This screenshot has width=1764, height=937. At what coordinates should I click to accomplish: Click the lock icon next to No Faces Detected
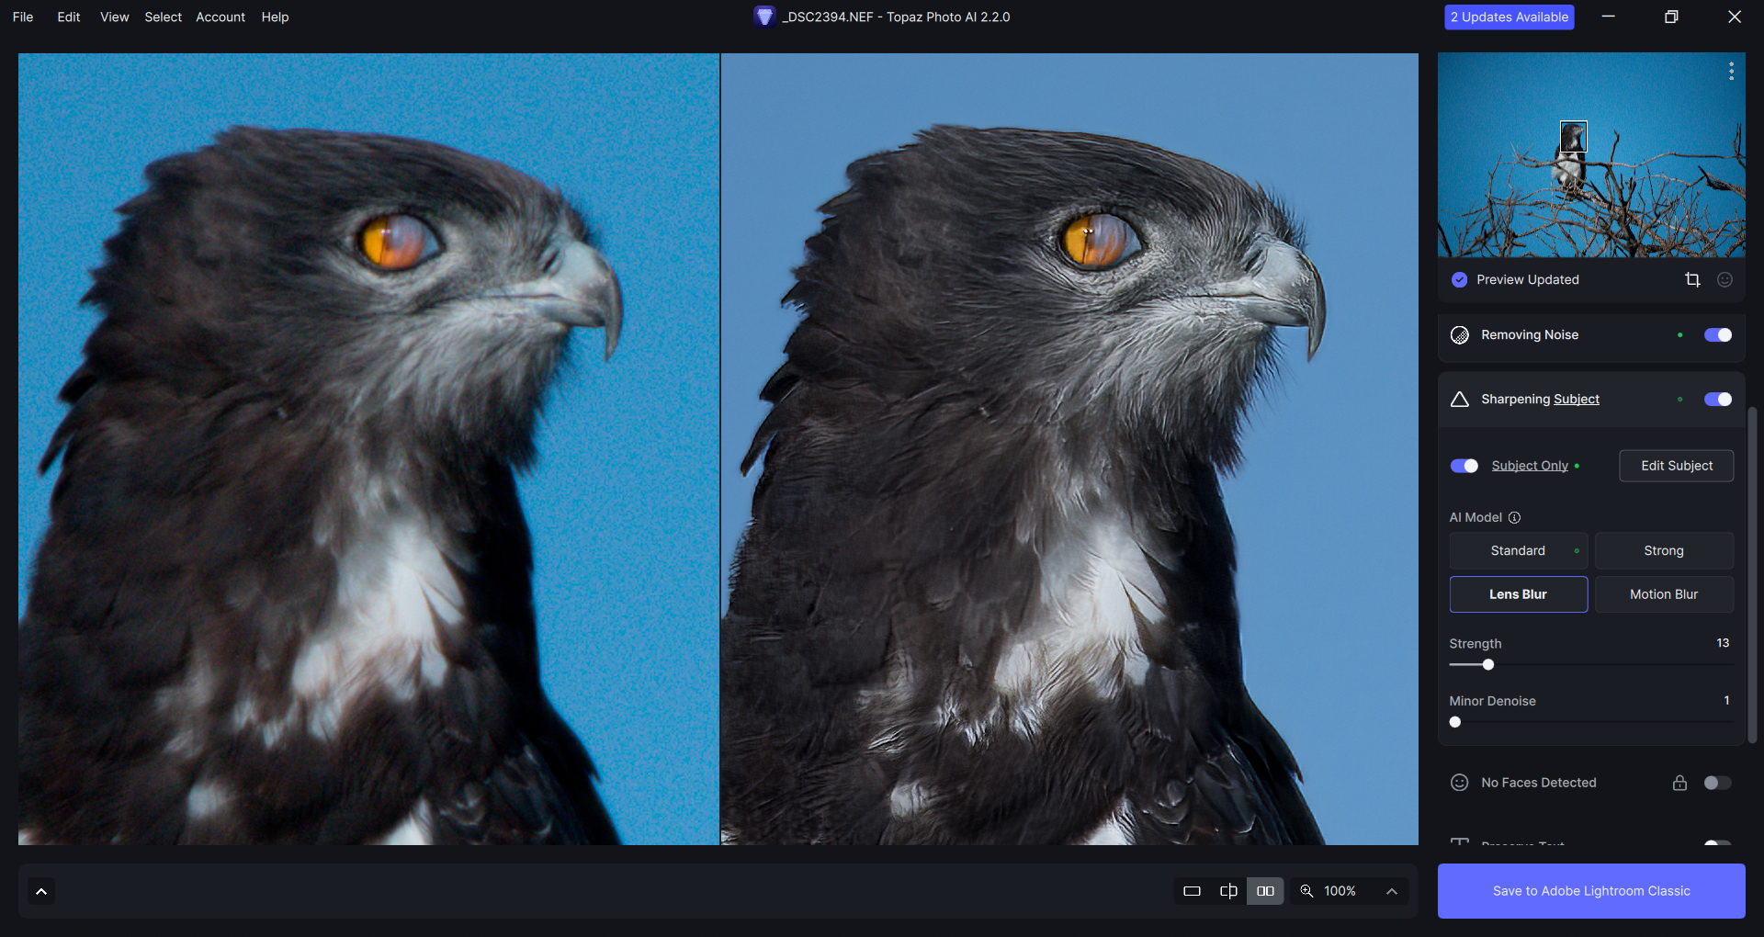click(1679, 783)
